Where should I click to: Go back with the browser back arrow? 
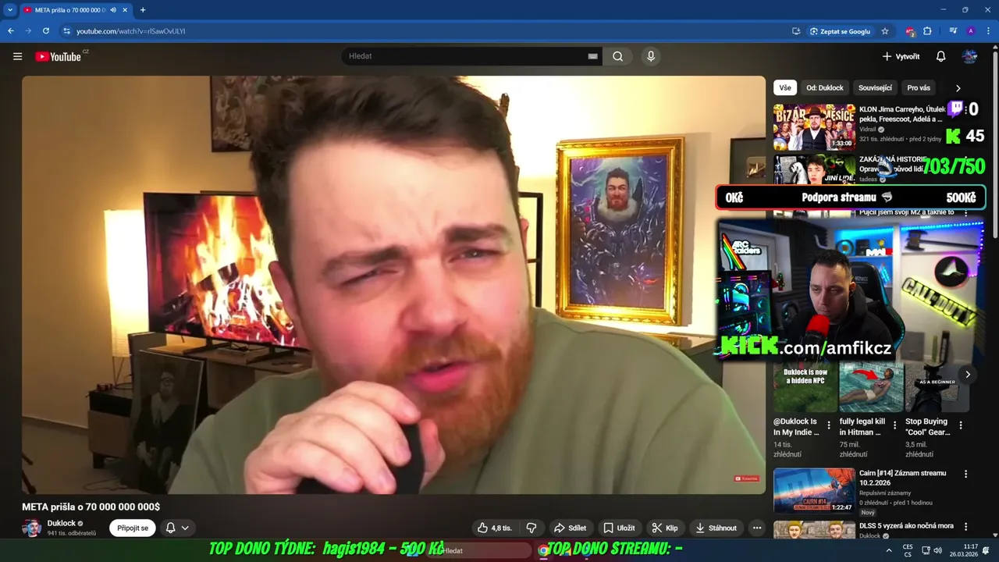(11, 31)
